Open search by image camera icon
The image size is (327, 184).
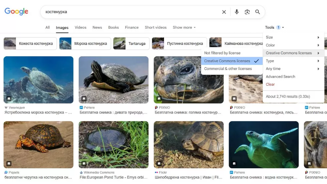pyautogui.click(x=247, y=12)
